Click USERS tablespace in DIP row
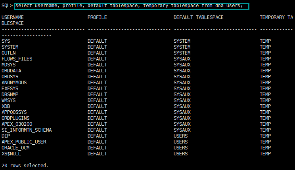The height and width of the screenshot is (170, 295). pos(181,136)
